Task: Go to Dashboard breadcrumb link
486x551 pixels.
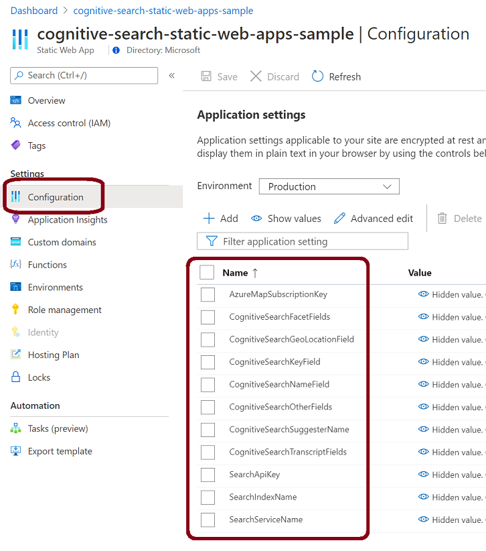Action: 34,11
